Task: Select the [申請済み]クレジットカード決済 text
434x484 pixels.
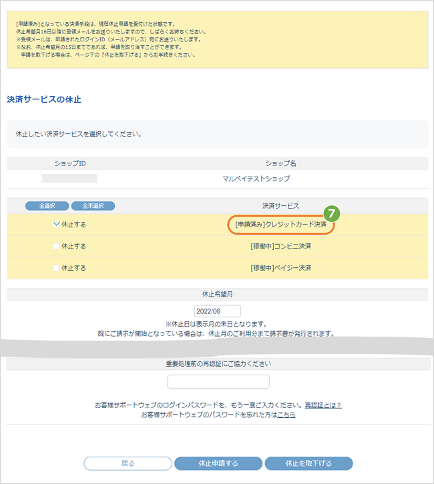Action: (281, 225)
